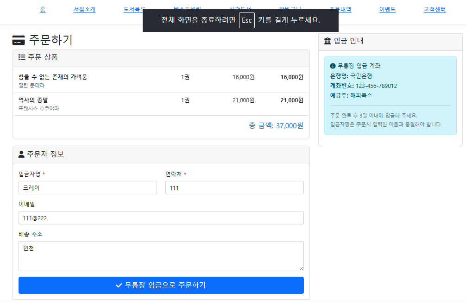466x304 pixels.
Task: Open the 홈 navigation link
Action: [43, 10]
